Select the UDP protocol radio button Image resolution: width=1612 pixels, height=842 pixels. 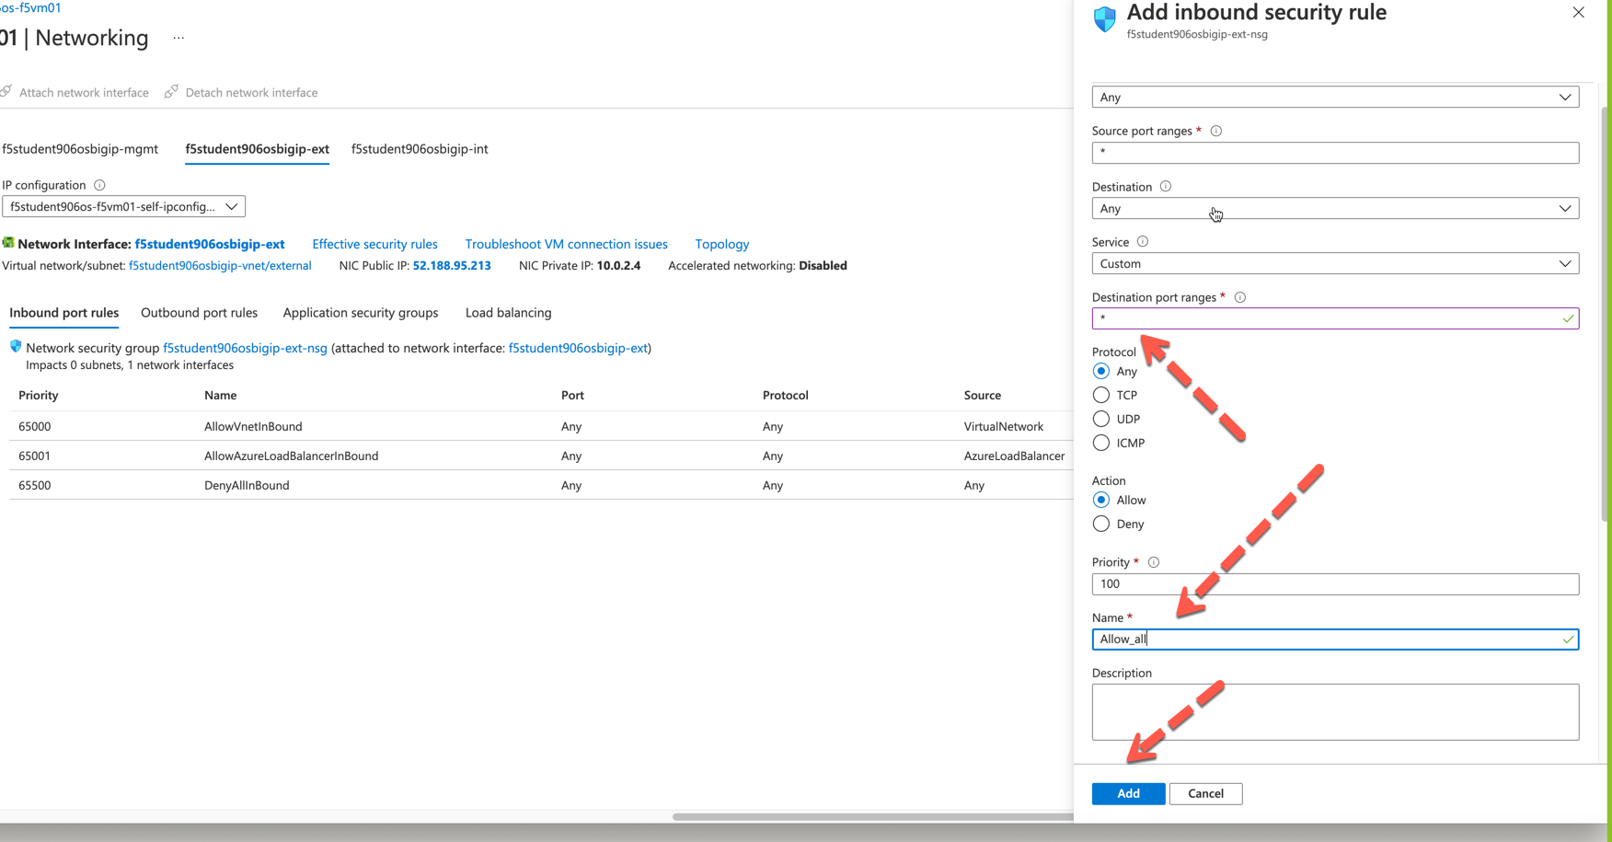(x=1101, y=420)
